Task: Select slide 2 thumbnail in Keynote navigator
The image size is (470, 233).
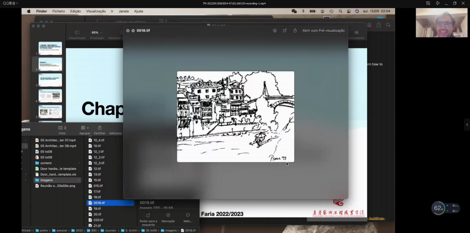Action: pos(50,64)
